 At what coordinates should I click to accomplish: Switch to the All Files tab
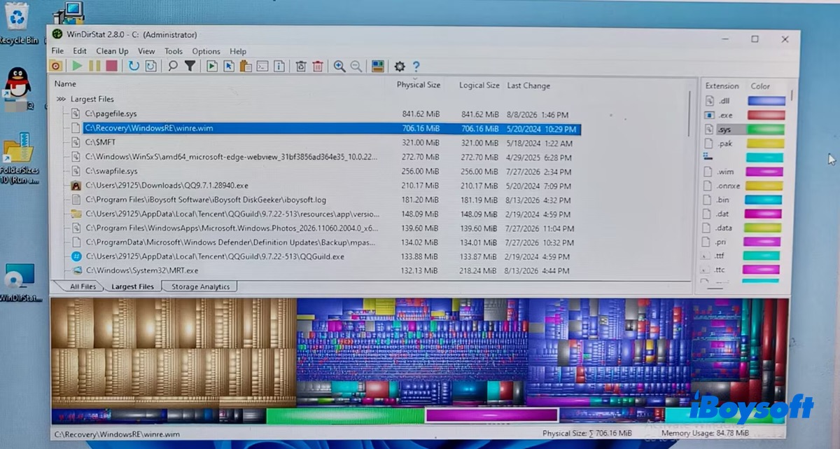point(83,286)
